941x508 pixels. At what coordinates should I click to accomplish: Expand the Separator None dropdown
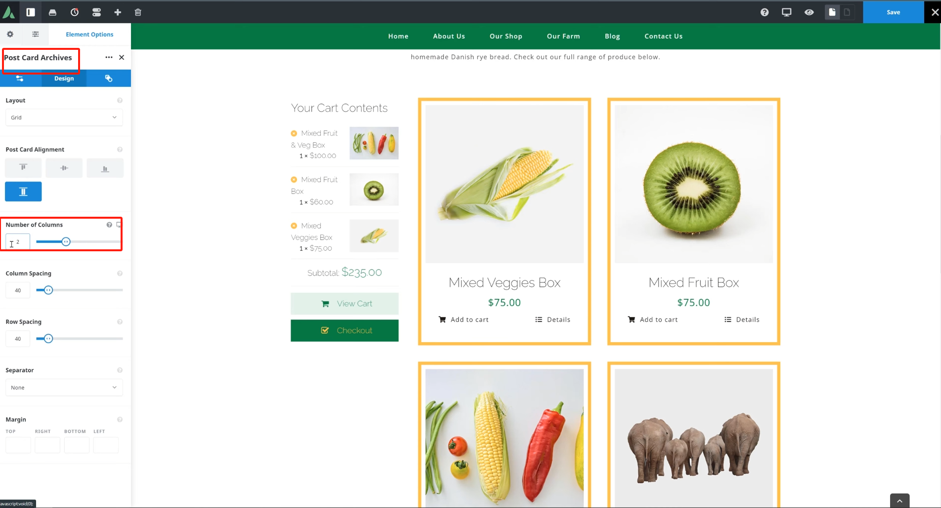click(x=64, y=388)
